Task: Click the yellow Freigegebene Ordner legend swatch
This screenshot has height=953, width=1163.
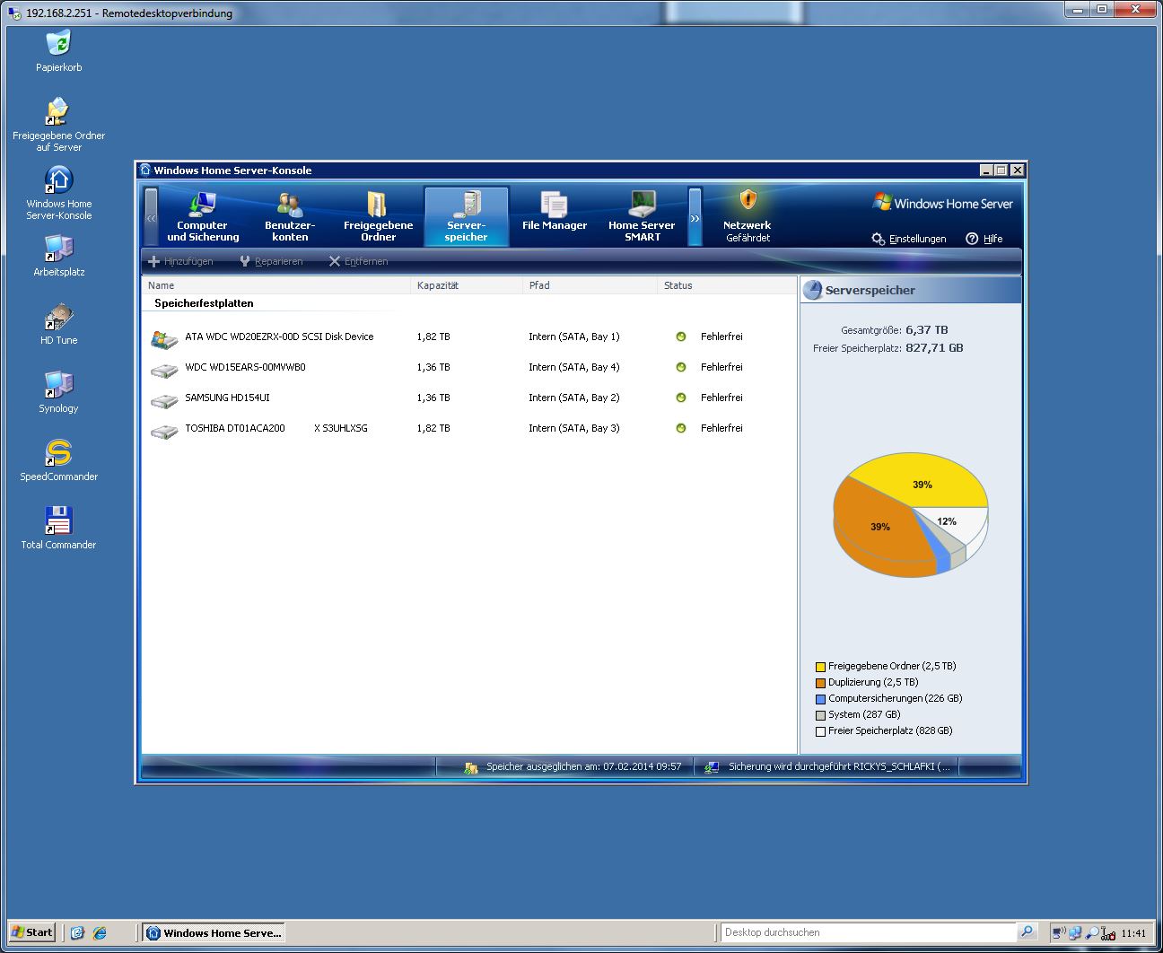Action: point(820,667)
